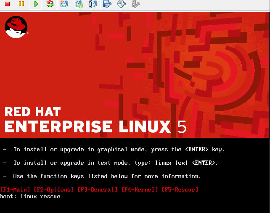The width and height of the screenshot is (270, 213).
Task: Click the green Power On play button
Action: (36, 4)
